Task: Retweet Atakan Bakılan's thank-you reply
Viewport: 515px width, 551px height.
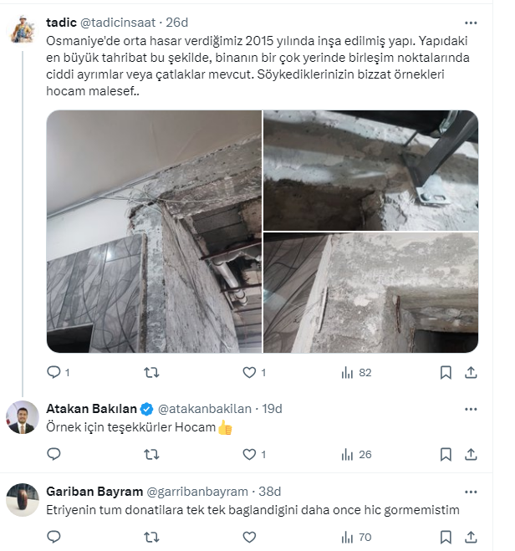Action: coord(151,454)
